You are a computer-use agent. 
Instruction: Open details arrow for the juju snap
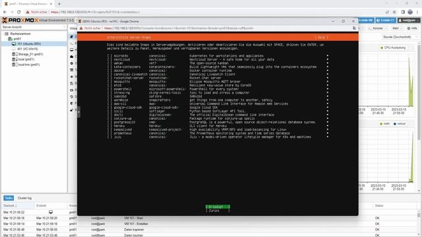click(328, 137)
